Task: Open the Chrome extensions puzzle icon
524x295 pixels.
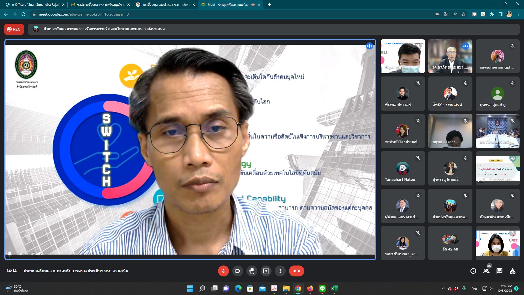Action: (x=492, y=14)
